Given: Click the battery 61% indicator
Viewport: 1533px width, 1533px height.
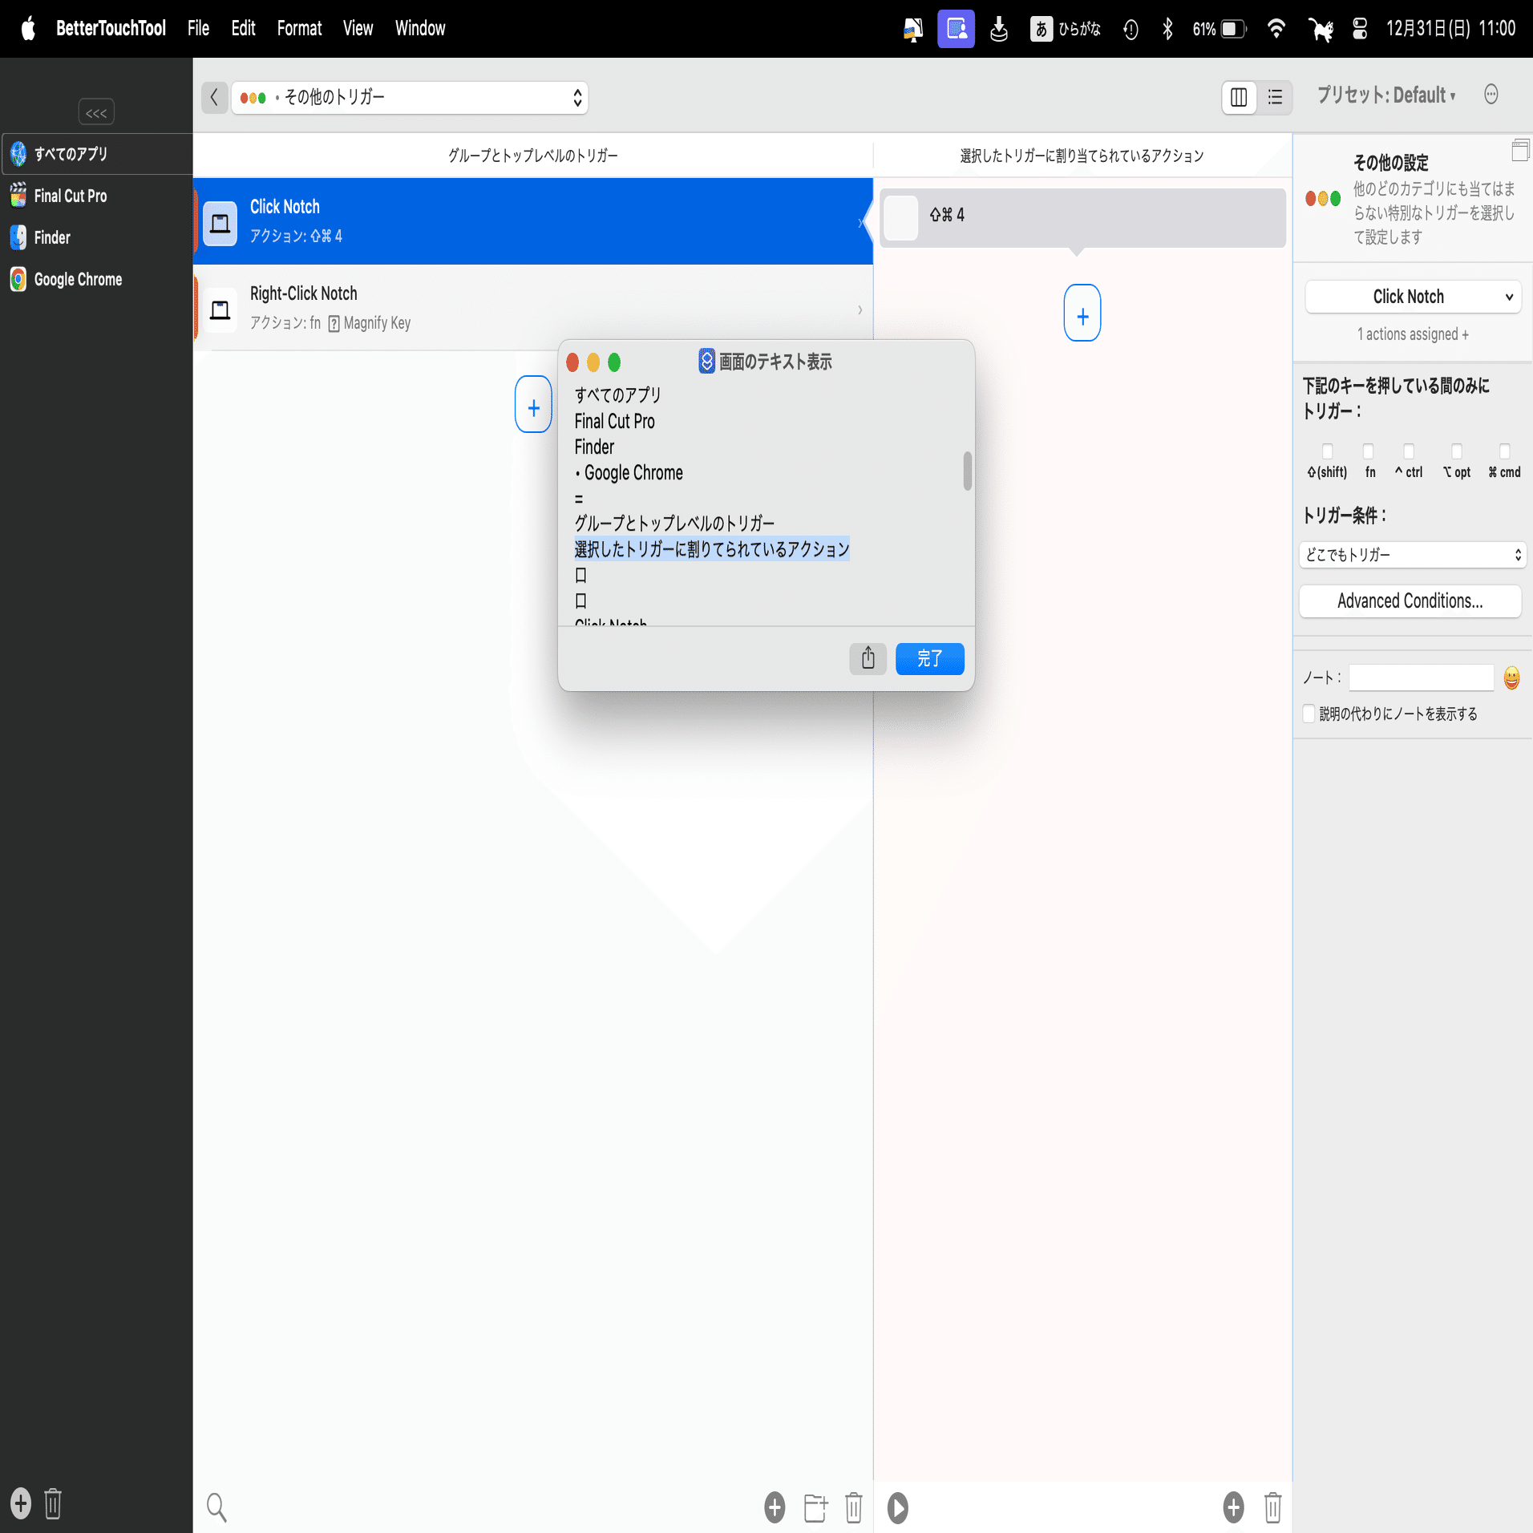Looking at the screenshot, I should [x=1219, y=29].
